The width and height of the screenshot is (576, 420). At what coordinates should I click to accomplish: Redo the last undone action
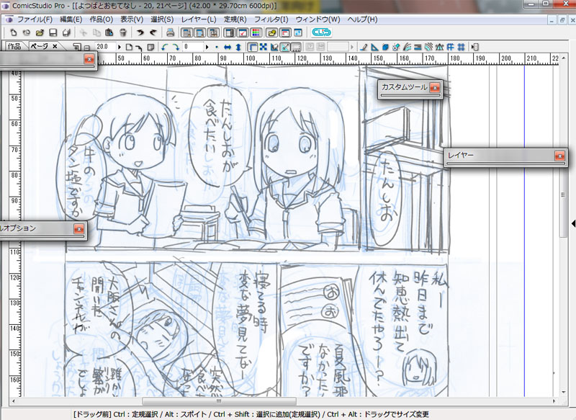click(x=153, y=32)
